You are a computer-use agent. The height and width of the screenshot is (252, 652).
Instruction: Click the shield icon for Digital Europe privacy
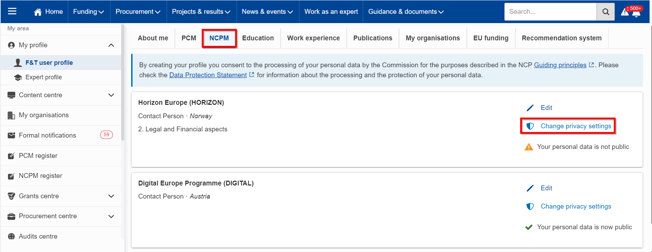530,206
